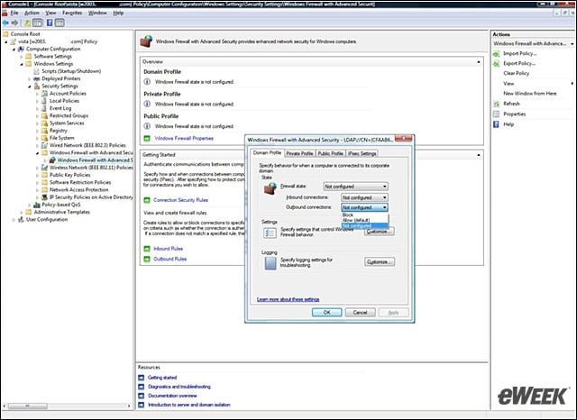Click the User Configuration icon in tree

(x=22, y=220)
